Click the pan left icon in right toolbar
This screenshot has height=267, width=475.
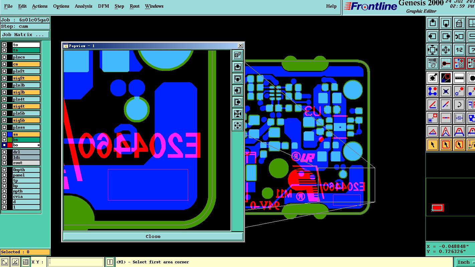pos(433,36)
